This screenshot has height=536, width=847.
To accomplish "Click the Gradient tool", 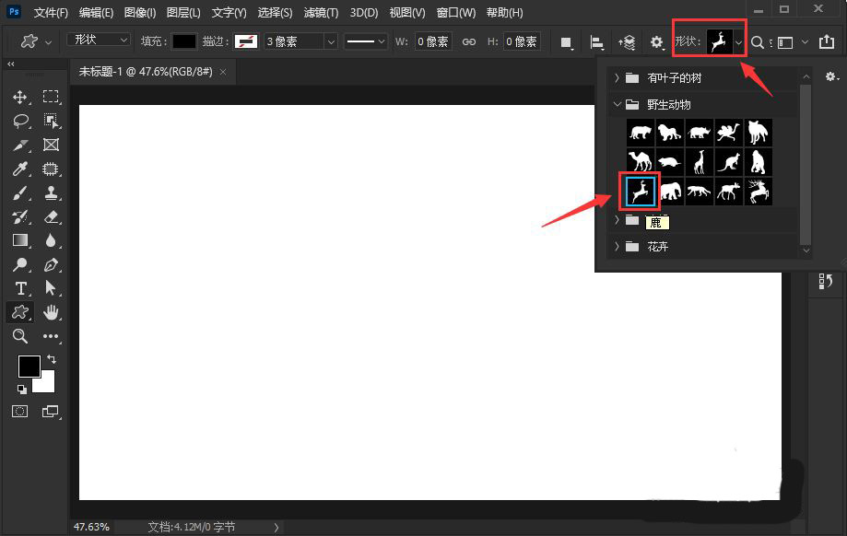I will [20, 241].
